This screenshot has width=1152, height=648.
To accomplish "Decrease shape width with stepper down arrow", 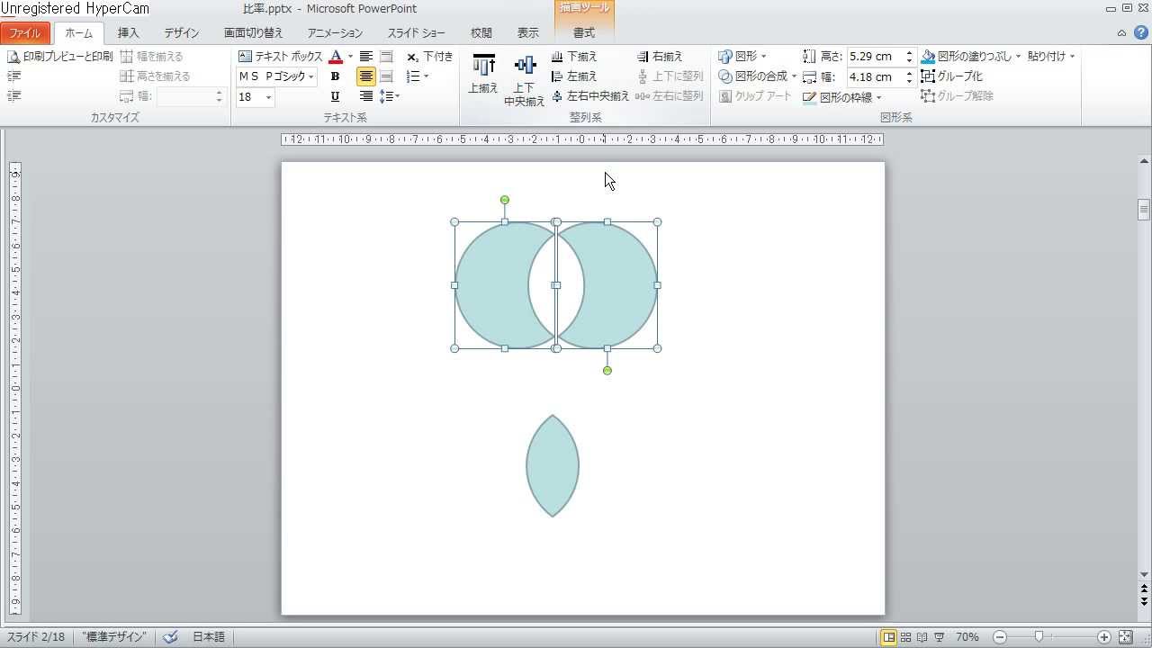I will click(x=910, y=82).
